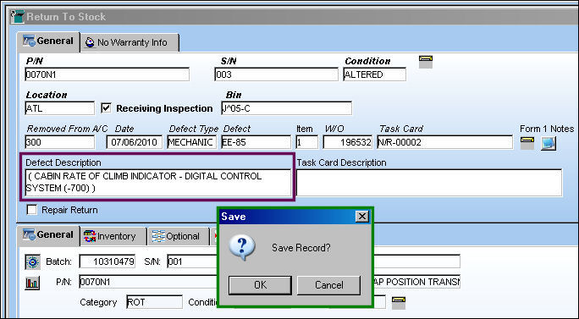Click the yellow note icon in lower panel
This screenshot has height=319, width=579.
(399, 303)
